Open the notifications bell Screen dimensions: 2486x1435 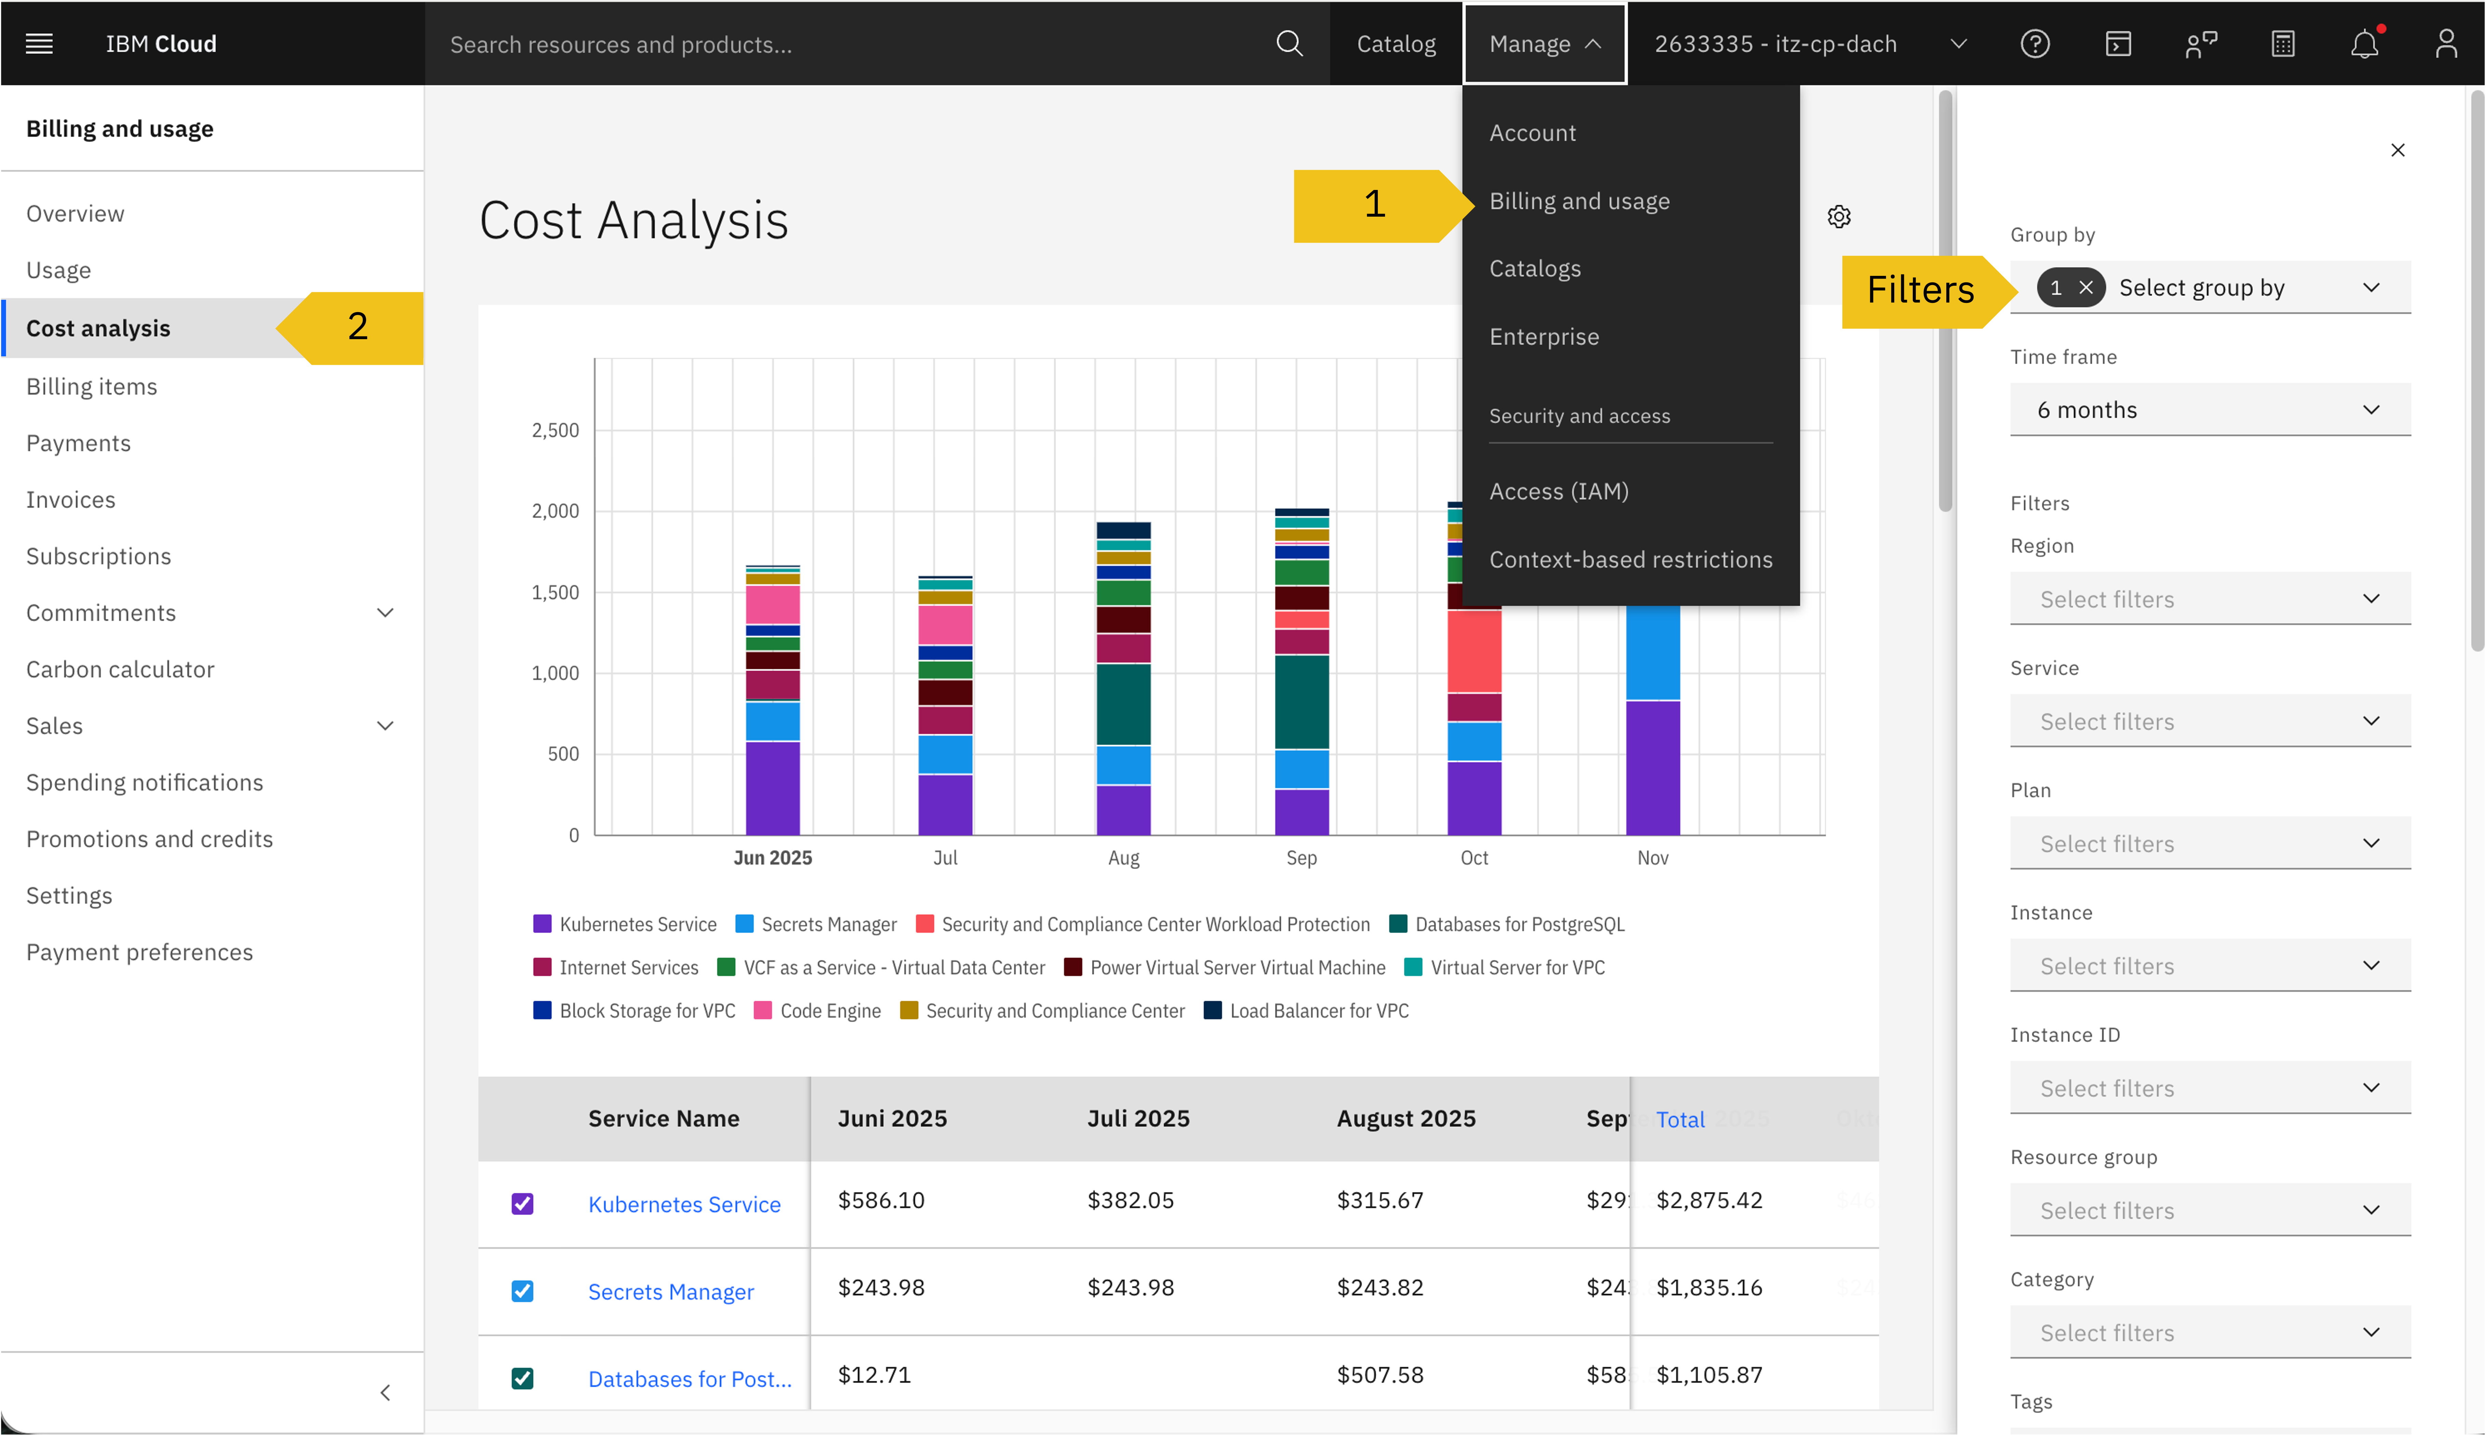click(x=2365, y=43)
